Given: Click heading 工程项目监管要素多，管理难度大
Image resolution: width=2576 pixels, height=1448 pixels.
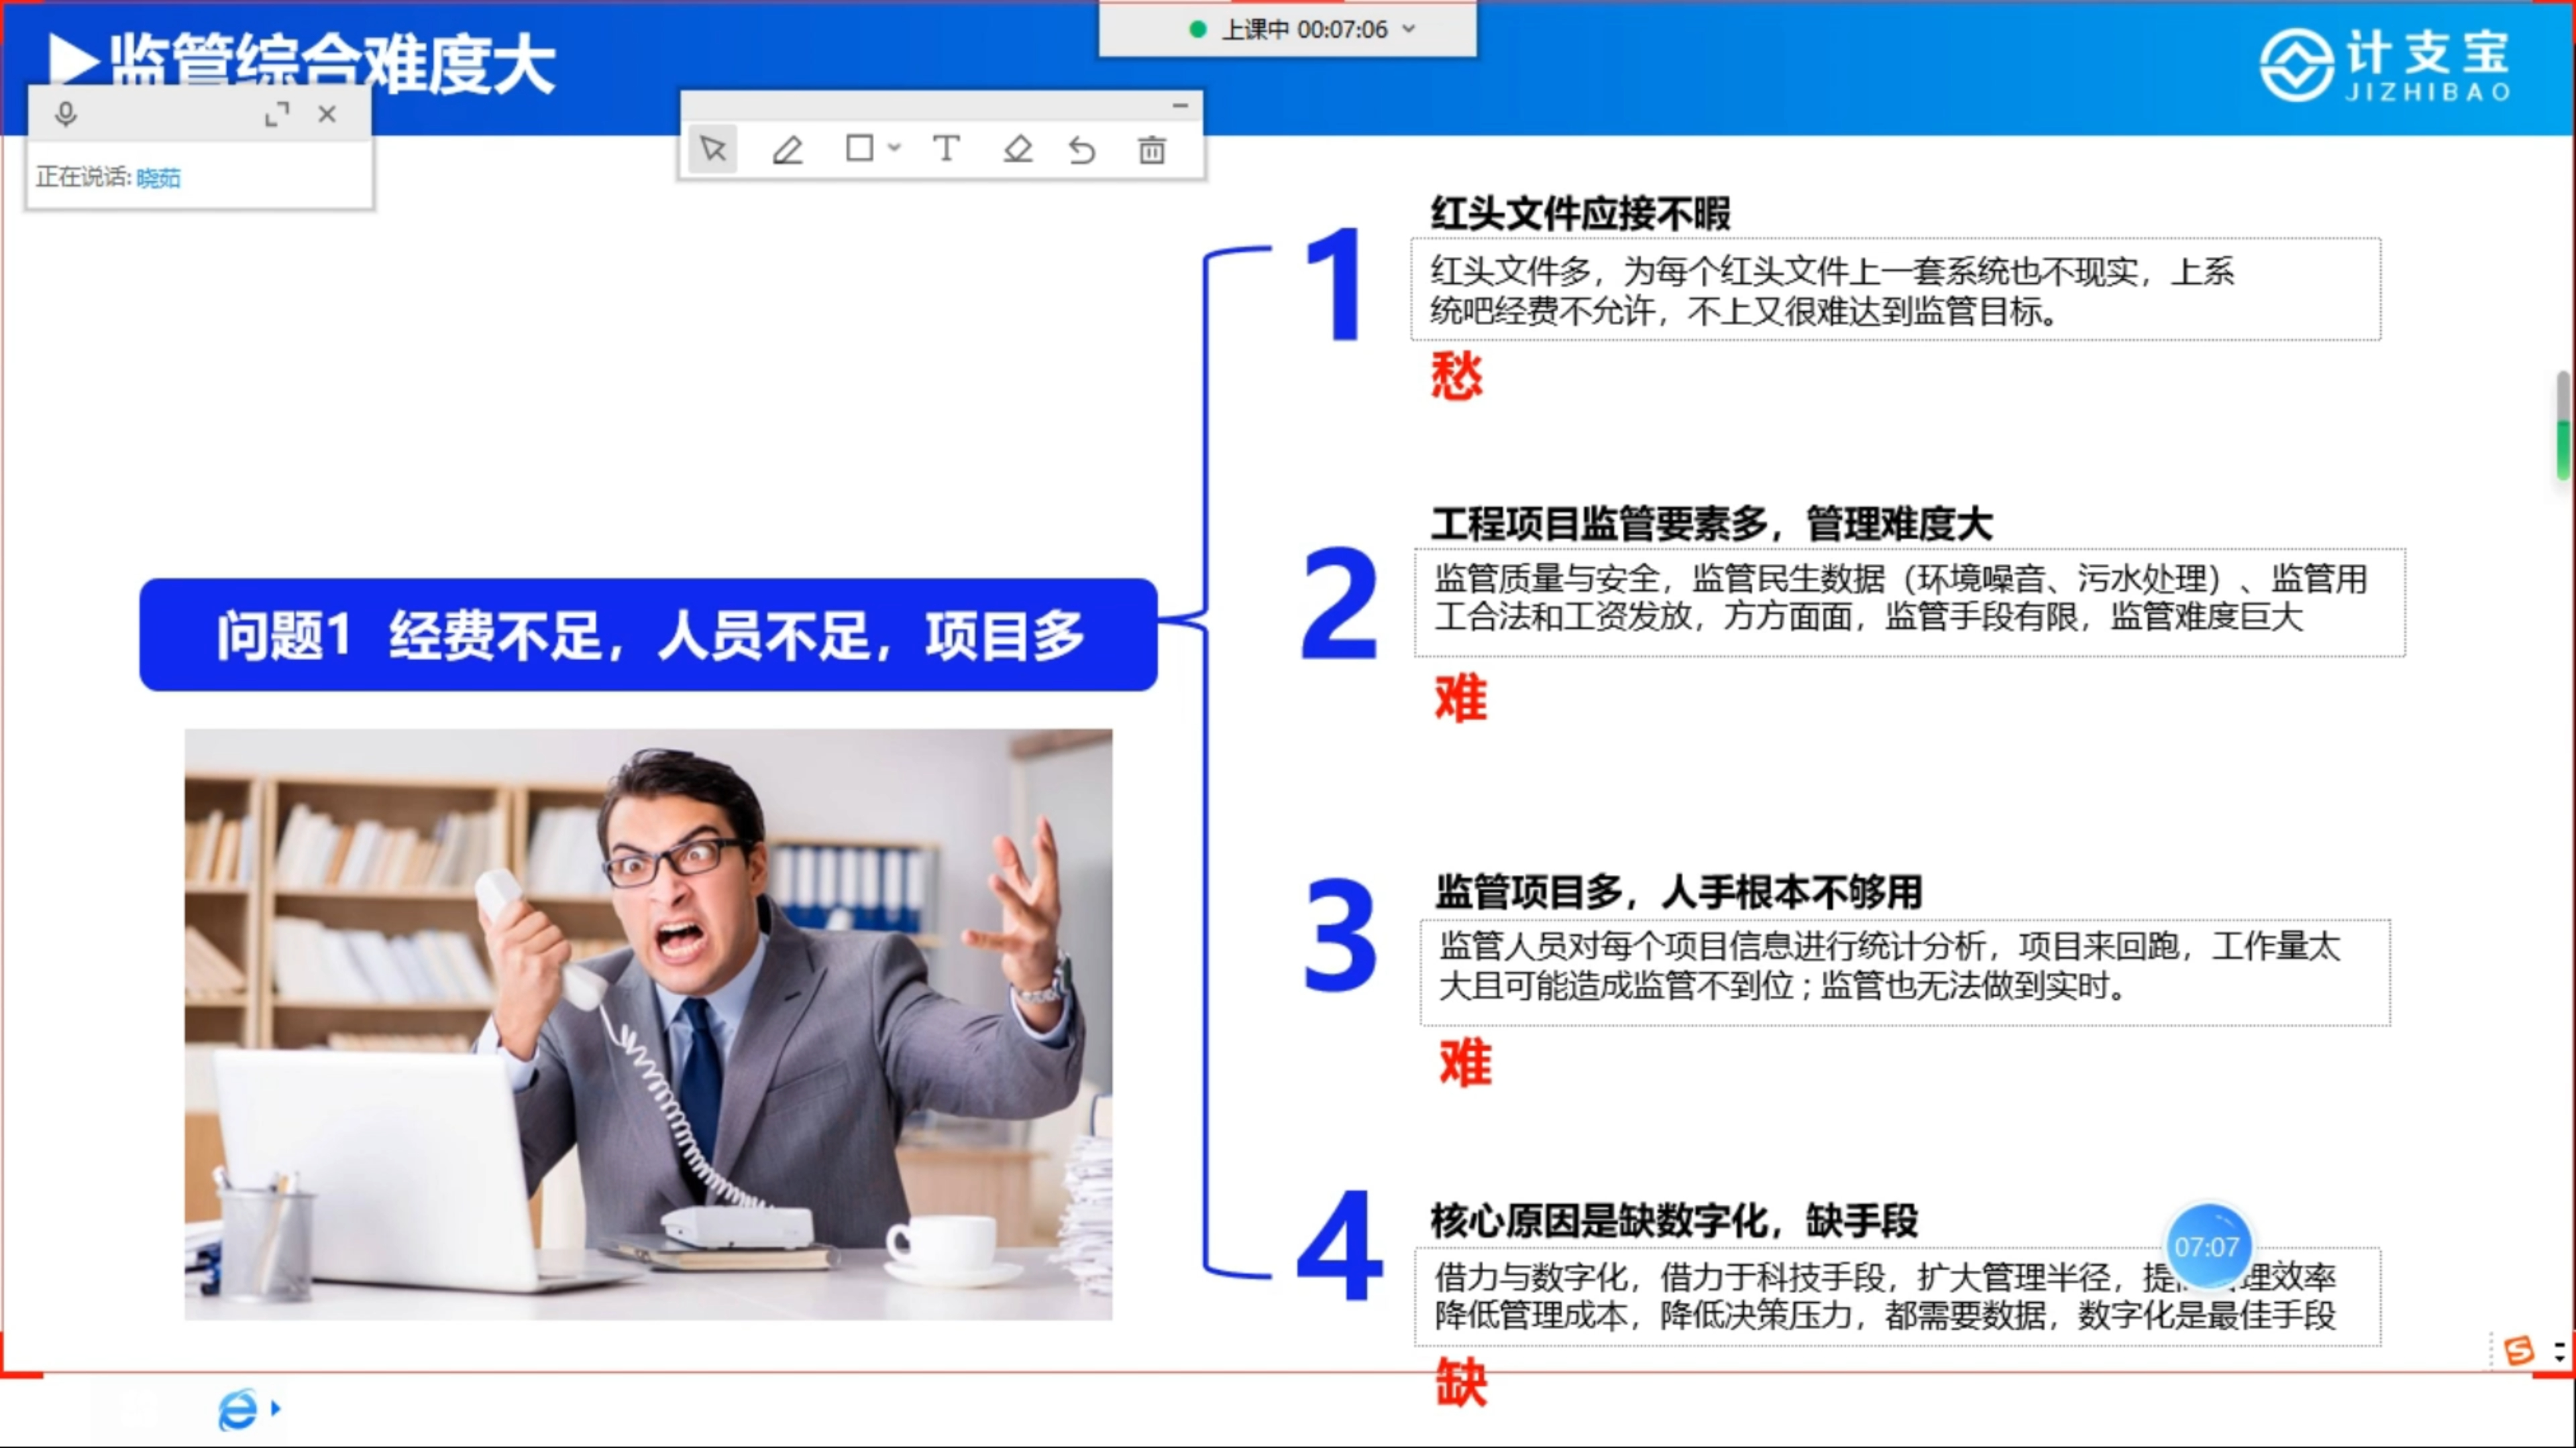Looking at the screenshot, I should click(x=1712, y=524).
